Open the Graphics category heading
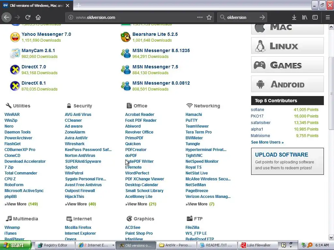The width and height of the screenshot is (334, 250). pos(140,219)
